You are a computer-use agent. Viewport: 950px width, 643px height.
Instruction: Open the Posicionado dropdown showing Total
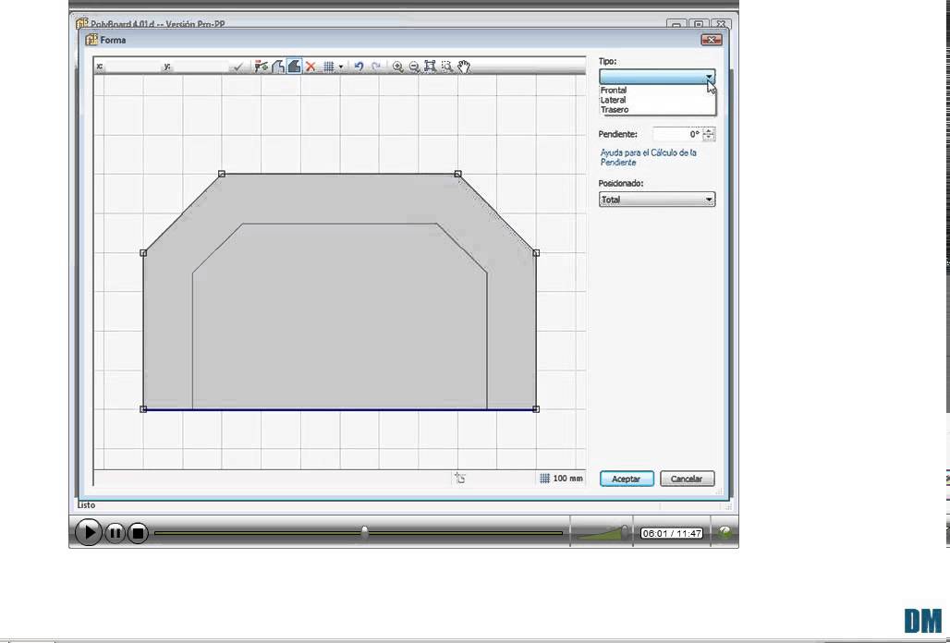[x=657, y=200]
